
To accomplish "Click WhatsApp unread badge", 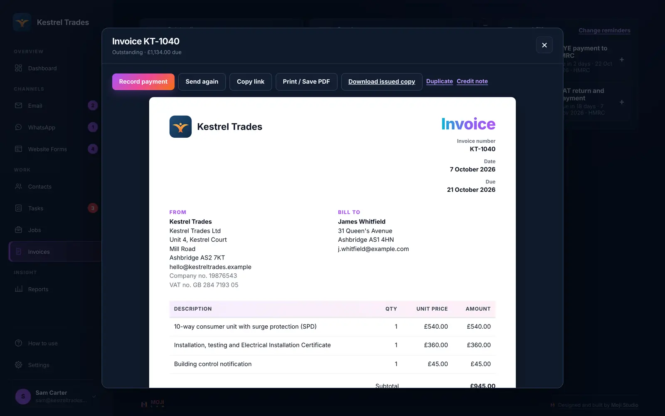I will click(x=93, y=127).
